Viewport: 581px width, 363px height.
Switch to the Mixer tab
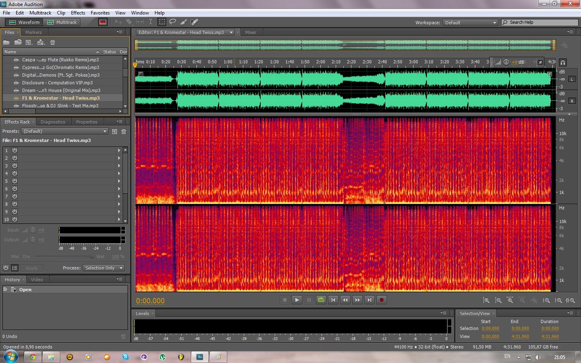251,32
